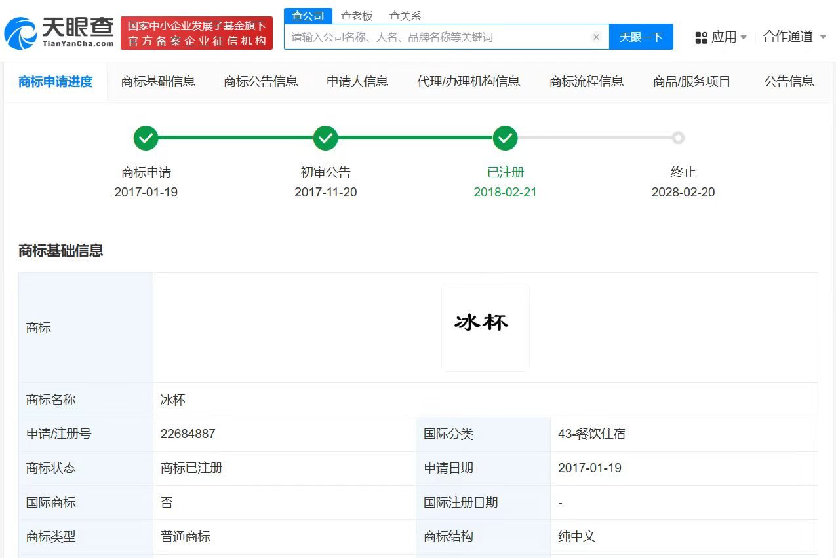Open the 商标公告信息 tab
836x558 pixels.
click(x=260, y=81)
